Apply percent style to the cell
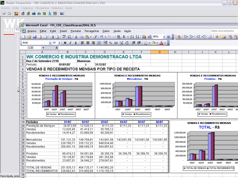The width and height of the screenshot is (238, 178). (x=111, y=43)
